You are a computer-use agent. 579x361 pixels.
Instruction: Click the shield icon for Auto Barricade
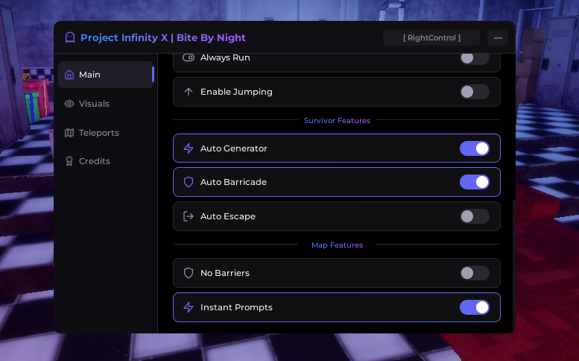coord(189,182)
